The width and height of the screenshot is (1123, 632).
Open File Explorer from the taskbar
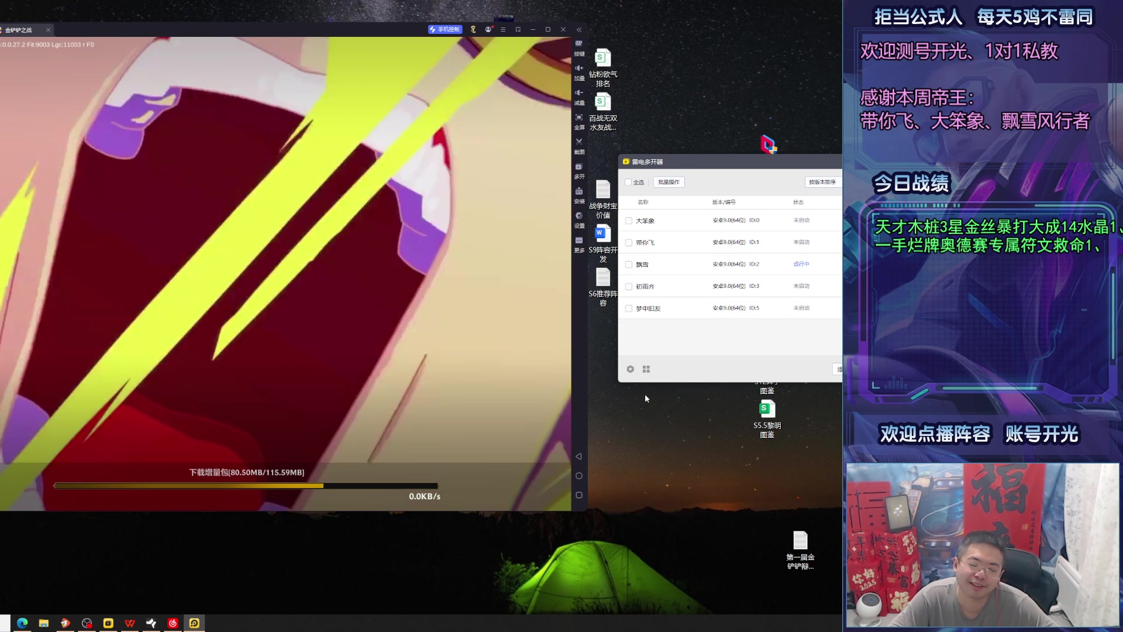click(44, 623)
